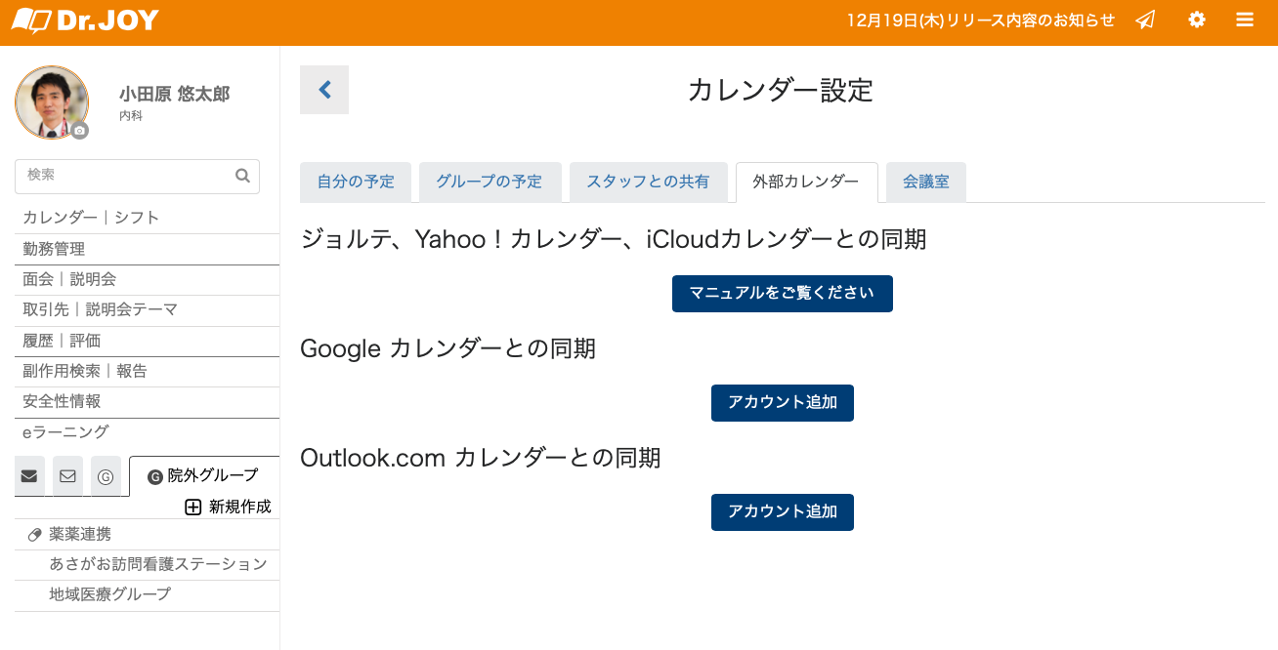Open 安全性情報 in the sidebar
The height and width of the screenshot is (650, 1278).
147,402
